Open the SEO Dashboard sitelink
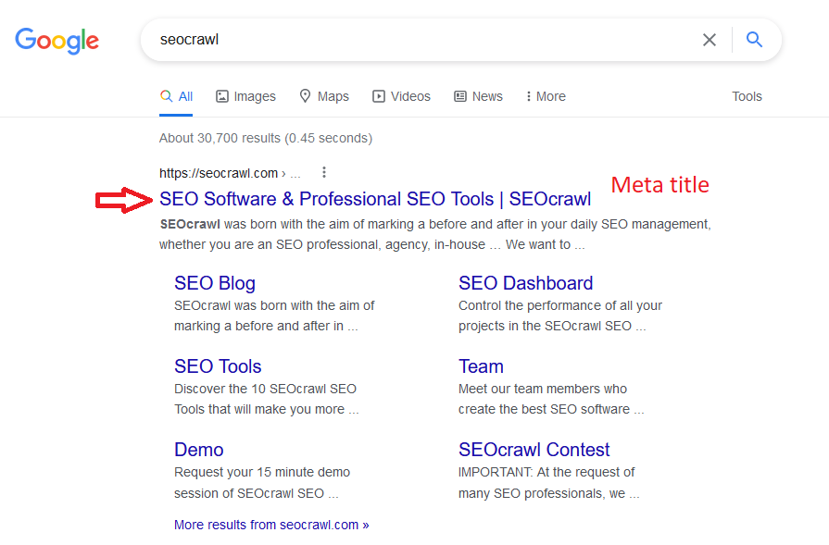829x545 pixels. pos(525,282)
